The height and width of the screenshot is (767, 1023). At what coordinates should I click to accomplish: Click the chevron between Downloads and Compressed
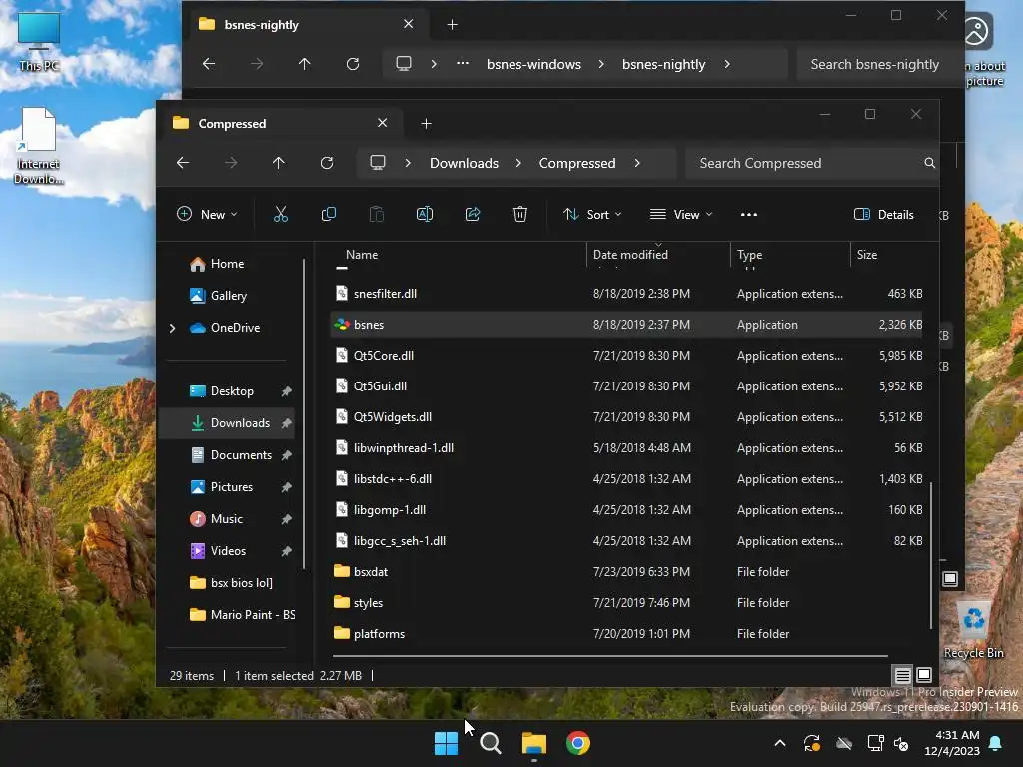tap(518, 163)
